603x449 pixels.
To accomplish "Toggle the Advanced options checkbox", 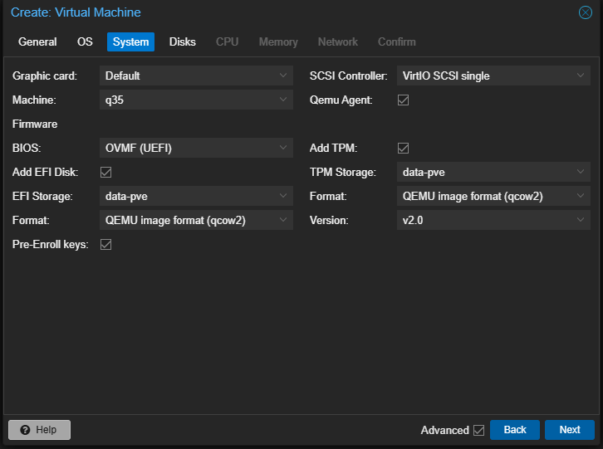I will pos(478,430).
